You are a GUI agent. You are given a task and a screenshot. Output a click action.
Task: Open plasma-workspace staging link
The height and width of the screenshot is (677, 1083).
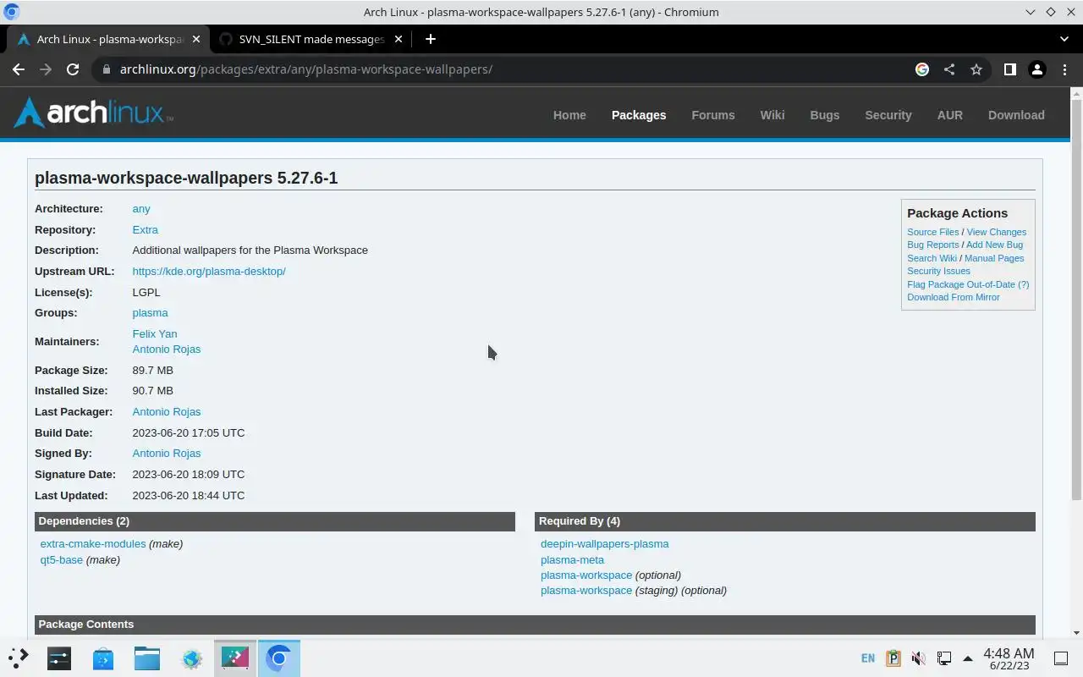[x=586, y=591]
